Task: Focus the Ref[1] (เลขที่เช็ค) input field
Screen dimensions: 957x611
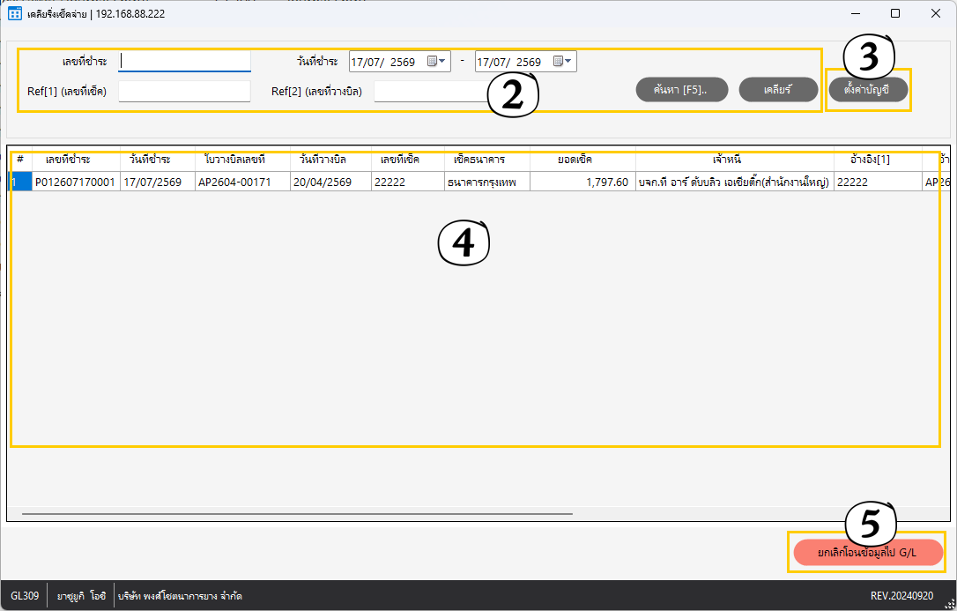Action: point(184,91)
